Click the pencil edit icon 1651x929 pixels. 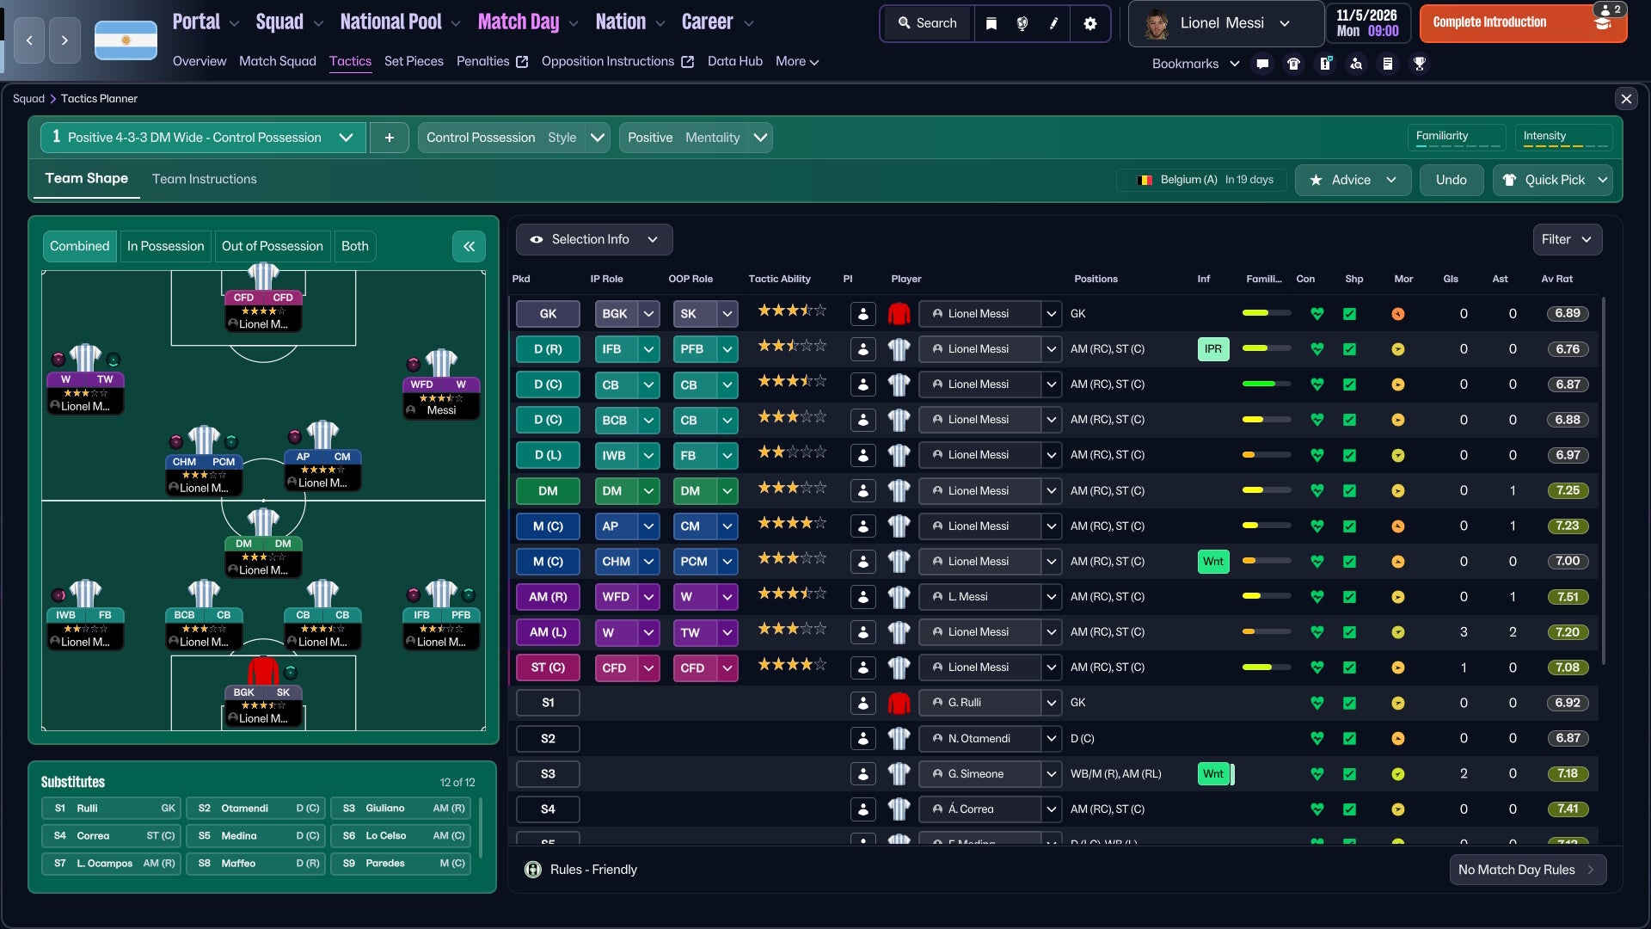[x=1054, y=23]
